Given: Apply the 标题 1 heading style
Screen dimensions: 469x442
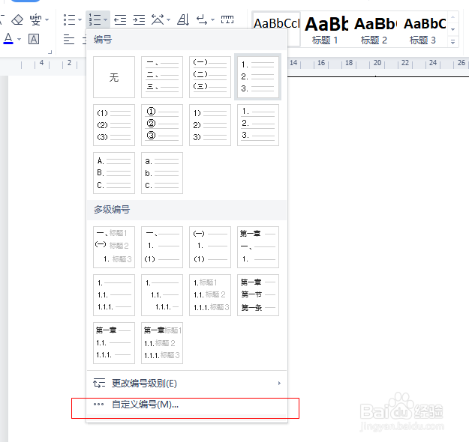Looking at the screenshot, I should point(325,29).
